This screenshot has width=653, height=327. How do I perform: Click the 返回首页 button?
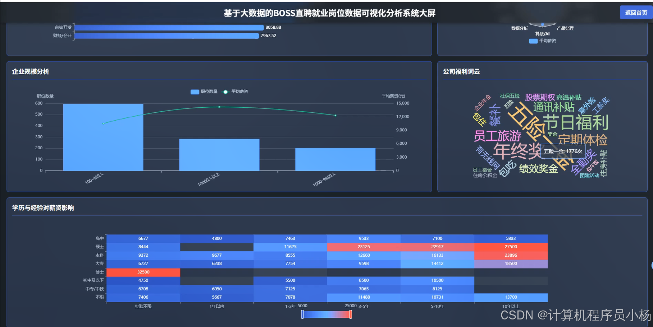click(636, 13)
